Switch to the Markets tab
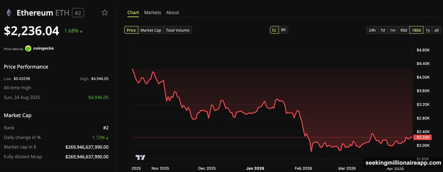 tap(152, 13)
